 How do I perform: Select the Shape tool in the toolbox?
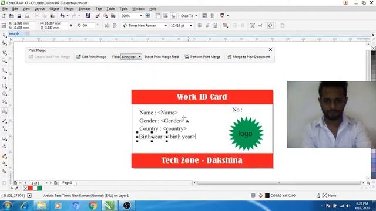point(4,43)
